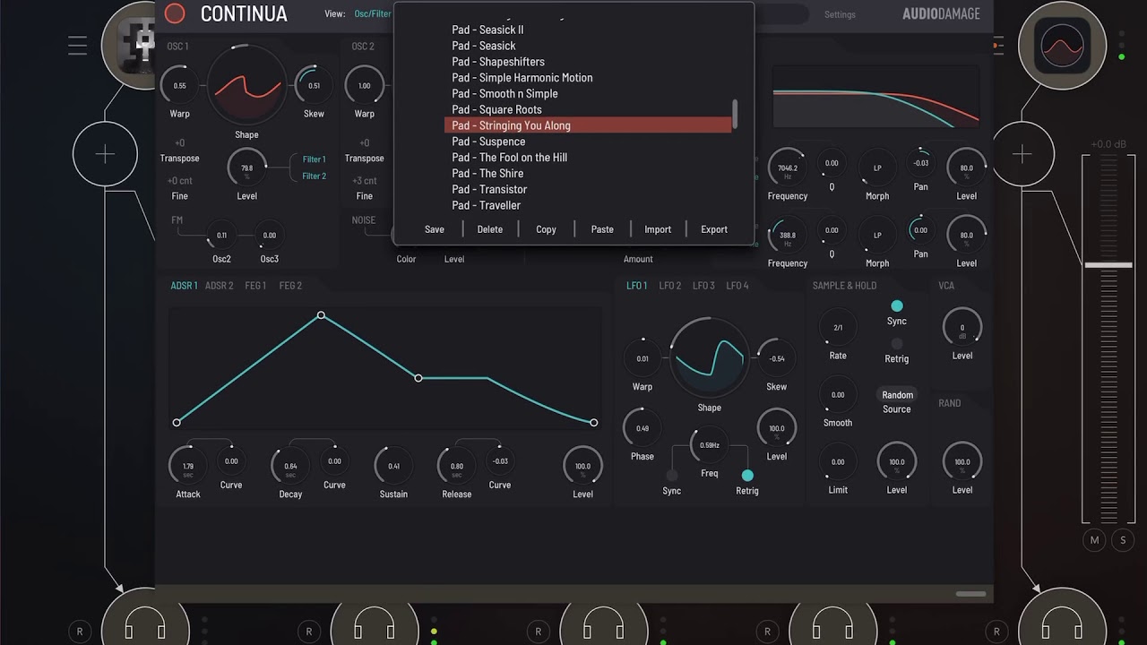Switch to the ADSR 1 tab
Screen dimensions: 1147x645
[x=184, y=286]
